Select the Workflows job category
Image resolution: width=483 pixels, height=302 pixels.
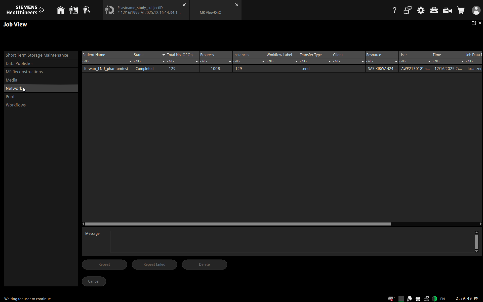pos(41,105)
